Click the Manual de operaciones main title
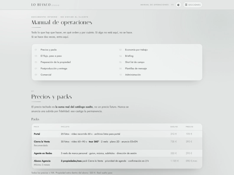The image size is (234, 175). point(62,22)
